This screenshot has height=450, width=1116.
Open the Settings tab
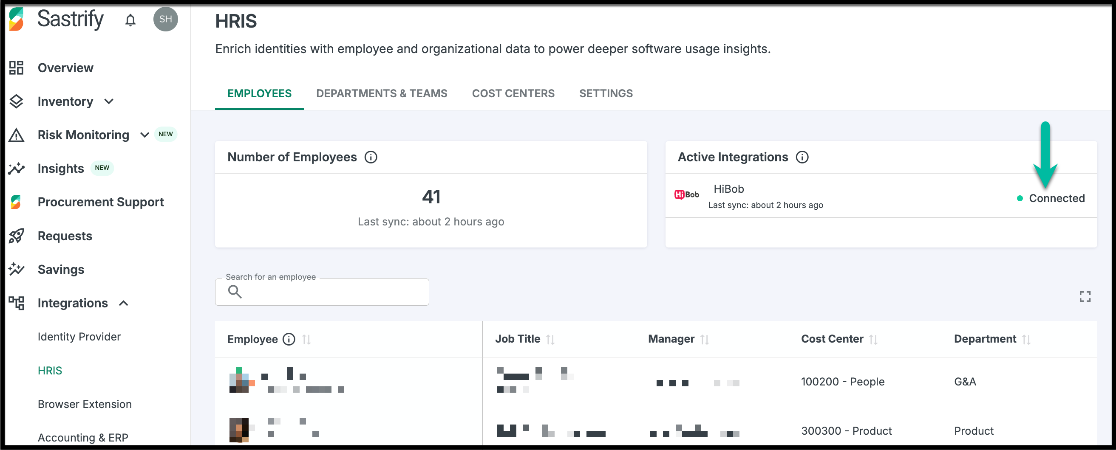[606, 93]
